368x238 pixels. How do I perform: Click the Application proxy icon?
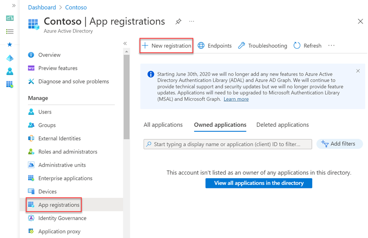[31, 231]
